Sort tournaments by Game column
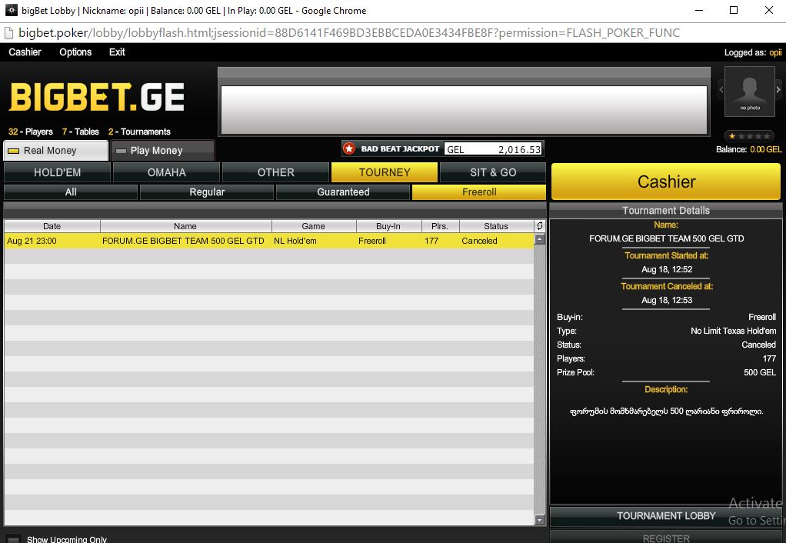786x543 pixels. tap(314, 226)
